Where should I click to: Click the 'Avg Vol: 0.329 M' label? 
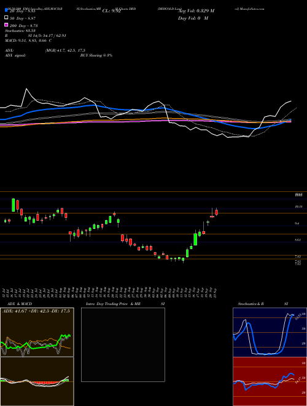point(196,11)
